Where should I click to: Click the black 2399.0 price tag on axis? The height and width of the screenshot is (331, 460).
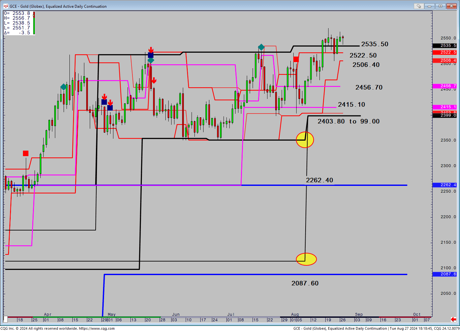(444, 115)
